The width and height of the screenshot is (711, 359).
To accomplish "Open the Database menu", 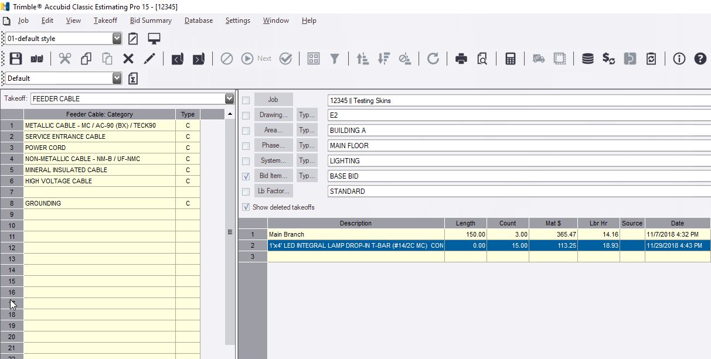I will pyautogui.click(x=199, y=20).
